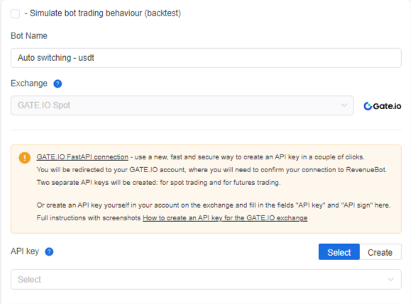Open How to create an API key instructions link
This screenshot has height=304, width=411.
225,218
